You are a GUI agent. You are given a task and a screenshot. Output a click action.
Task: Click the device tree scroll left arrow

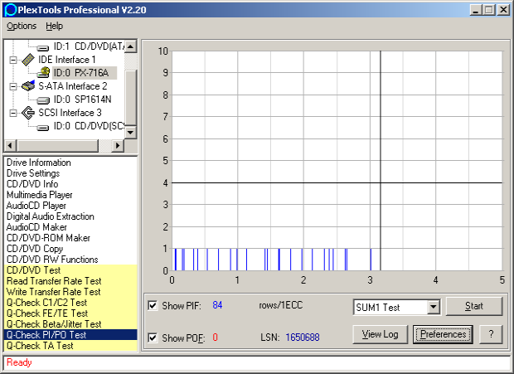click(x=10, y=145)
